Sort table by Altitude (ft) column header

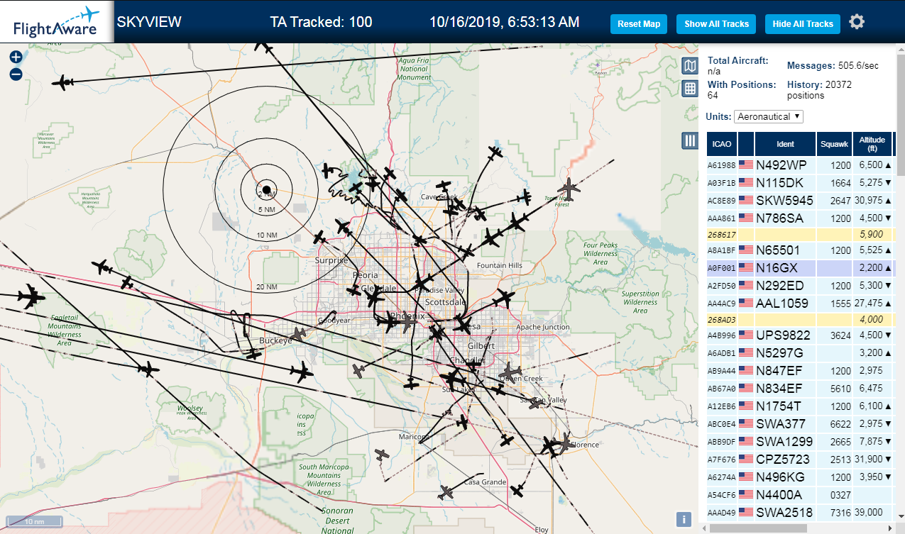coord(872,144)
